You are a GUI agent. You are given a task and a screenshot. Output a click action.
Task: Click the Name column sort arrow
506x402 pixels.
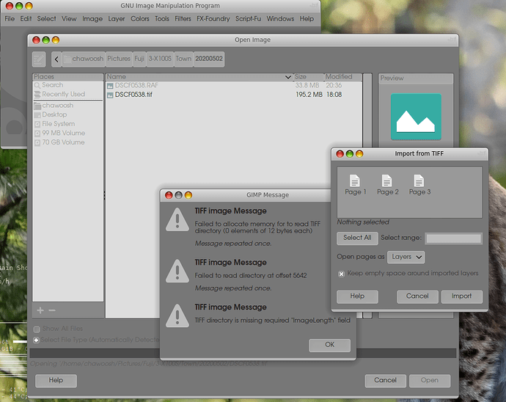(287, 77)
